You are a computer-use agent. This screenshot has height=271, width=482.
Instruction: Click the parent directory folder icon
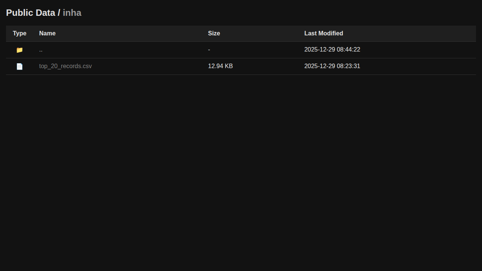[x=20, y=50]
